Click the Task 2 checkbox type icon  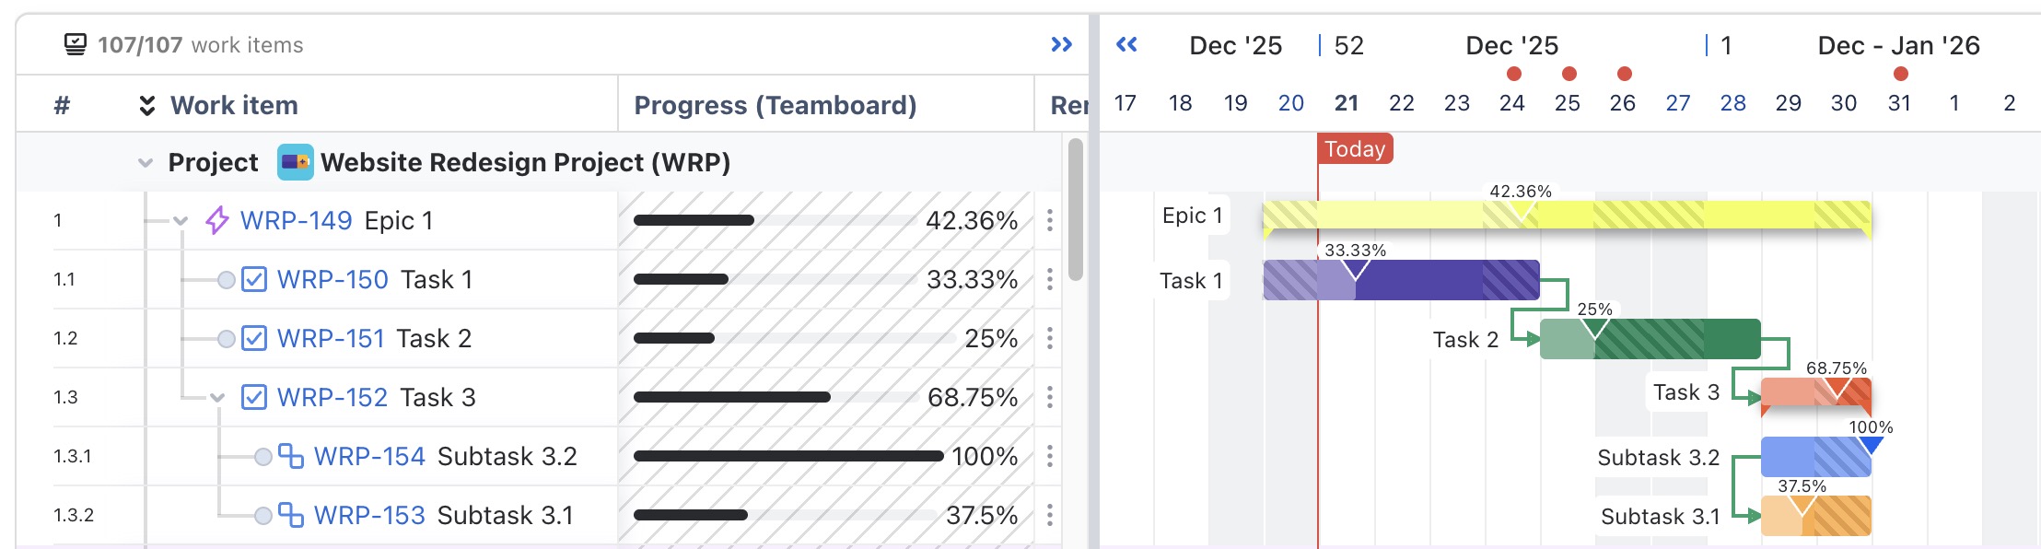coord(254,338)
